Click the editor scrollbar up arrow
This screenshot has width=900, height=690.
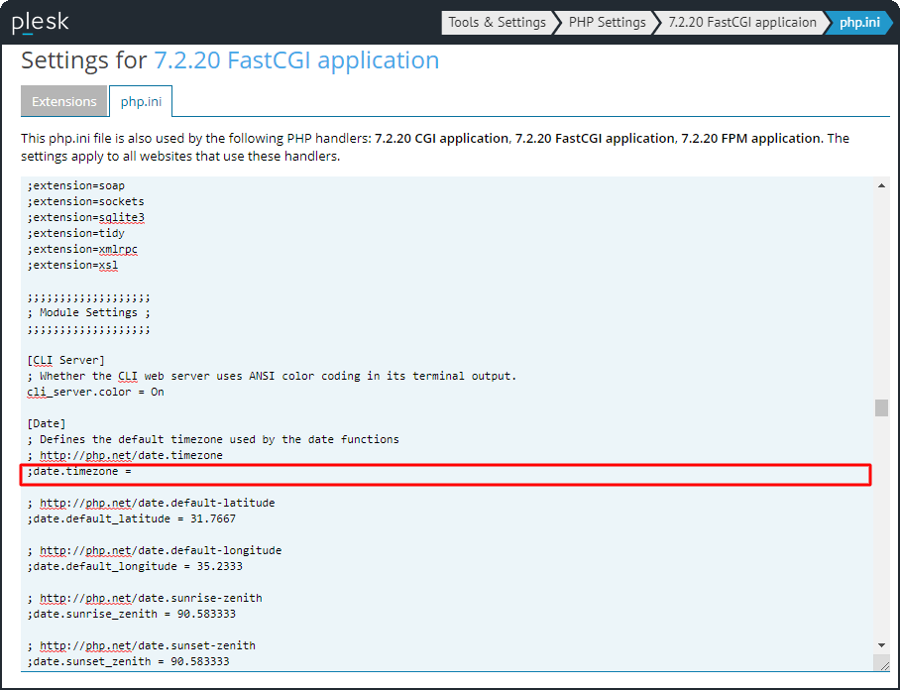pyautogui.click(x=881, y=185)
